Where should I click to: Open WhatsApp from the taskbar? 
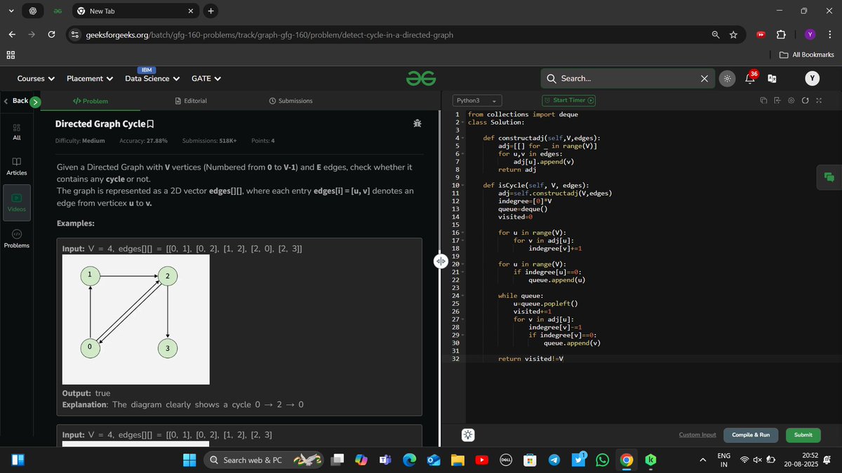coord(602,460)
